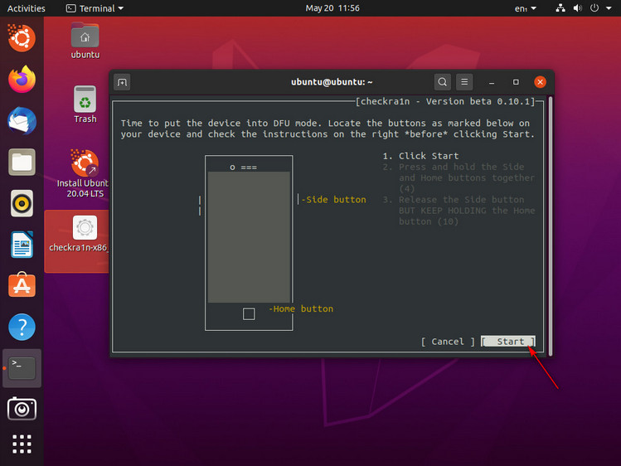Click the terminal search icon
The image size is (621, 466).
pyautogui.click(x=443, y=82)
